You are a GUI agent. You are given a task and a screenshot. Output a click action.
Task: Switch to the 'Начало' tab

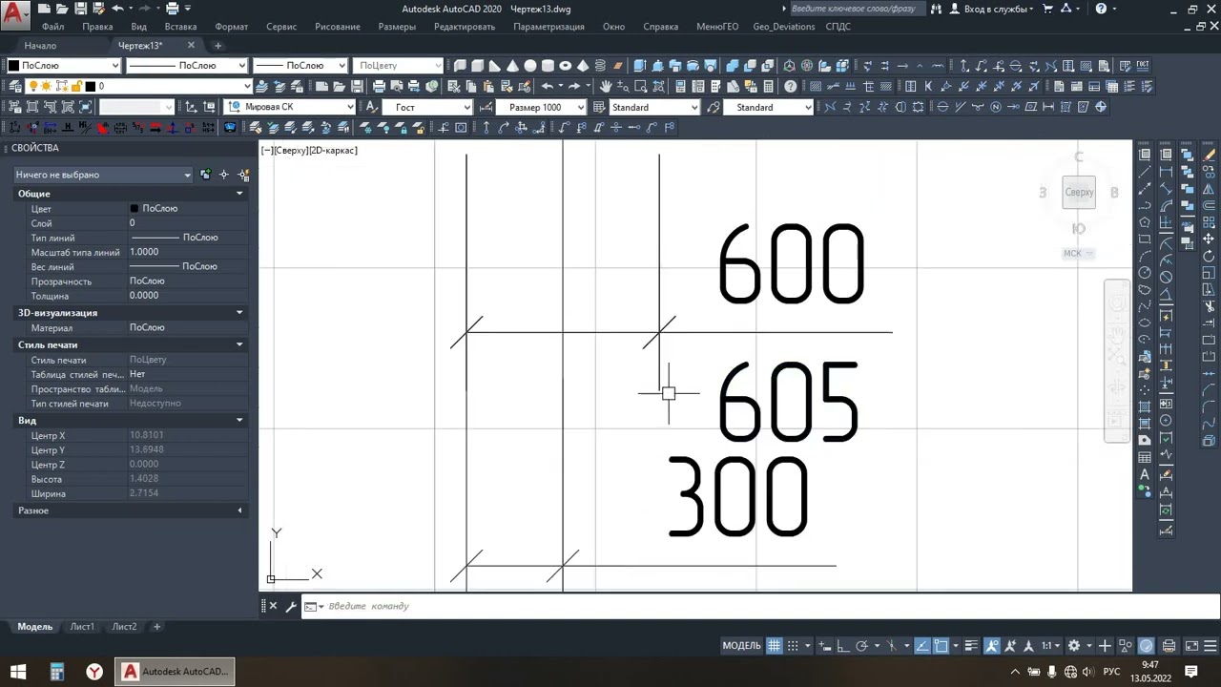tap(40, 46)
